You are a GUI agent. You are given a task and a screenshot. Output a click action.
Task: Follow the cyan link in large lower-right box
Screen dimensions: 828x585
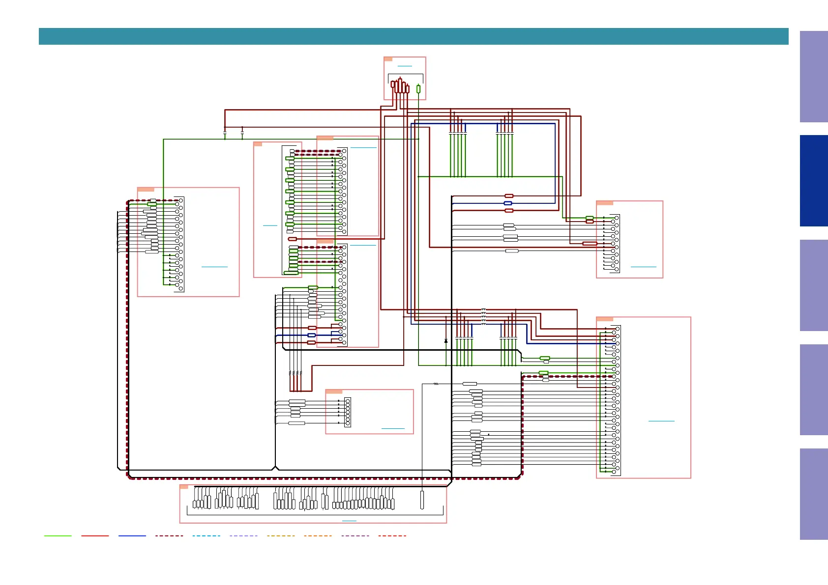(x=661, y=421)
